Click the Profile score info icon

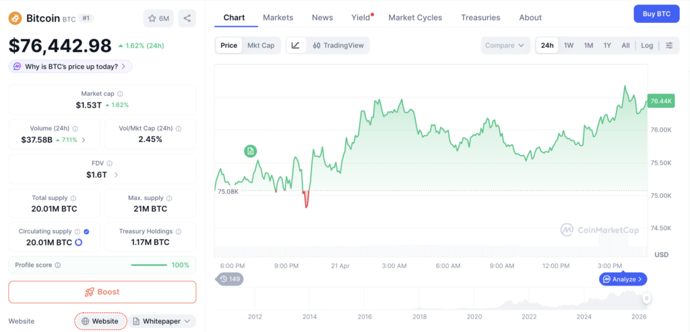pyautogui.click(x=58, y=265)
